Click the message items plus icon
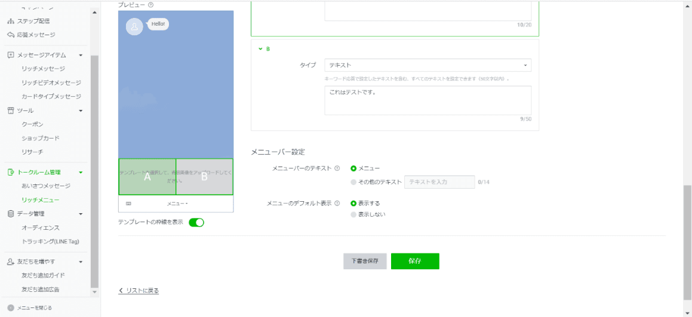This screenshot has width=692, height=317. 11,55
